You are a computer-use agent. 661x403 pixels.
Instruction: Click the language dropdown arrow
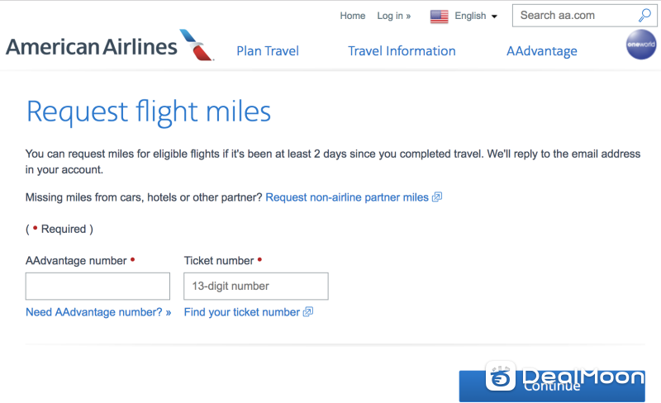[494, 17]
